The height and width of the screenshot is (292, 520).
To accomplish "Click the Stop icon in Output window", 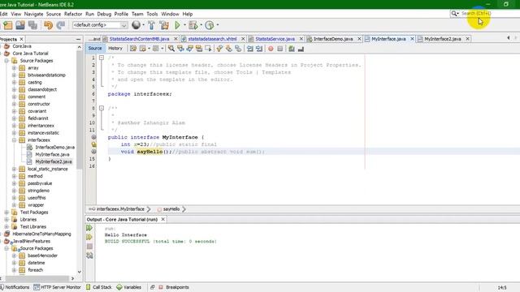I will pyautogui.click(x=89, y=247).
